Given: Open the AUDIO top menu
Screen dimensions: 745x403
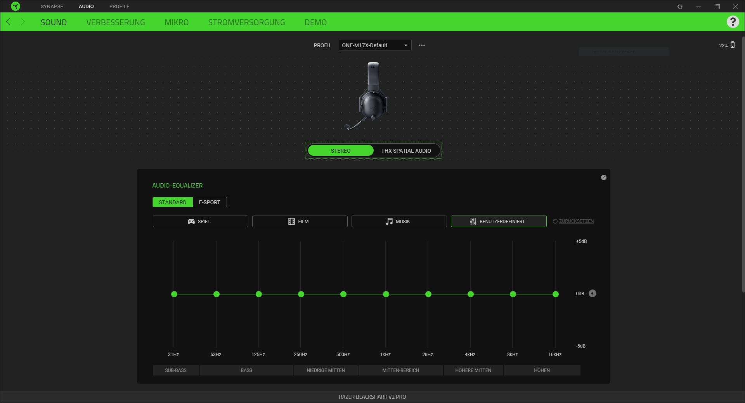Looking at the screenshot, I should (86, 7).
